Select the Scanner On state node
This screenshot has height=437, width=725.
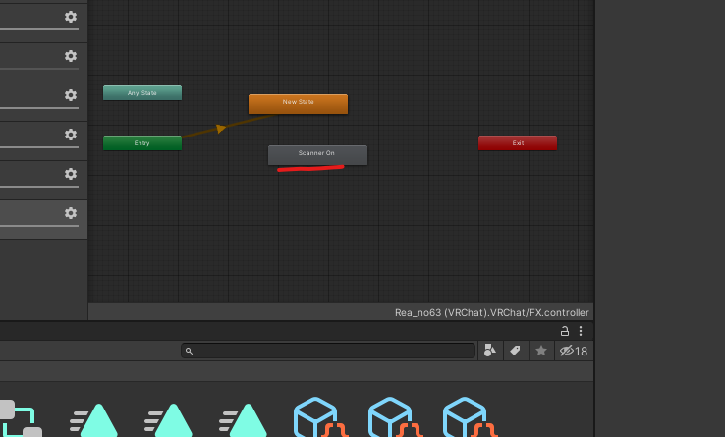coord(317,154)
